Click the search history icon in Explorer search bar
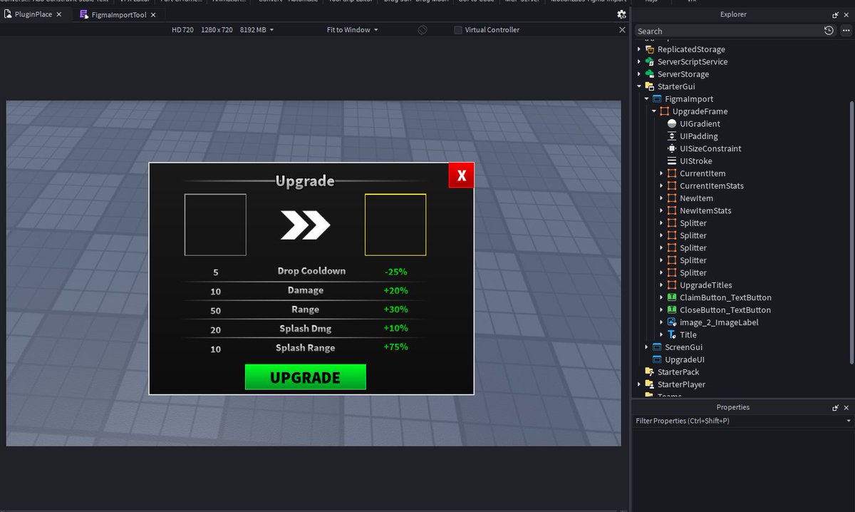 [x=826, y=31]
